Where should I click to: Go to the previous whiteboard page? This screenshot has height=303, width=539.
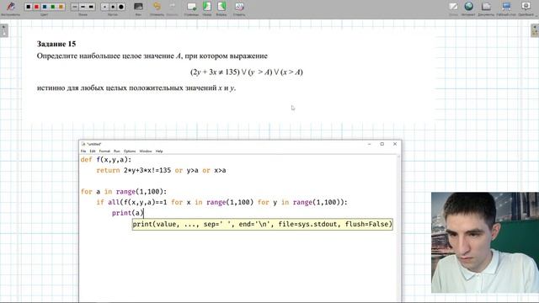click(x=206, y=7)
